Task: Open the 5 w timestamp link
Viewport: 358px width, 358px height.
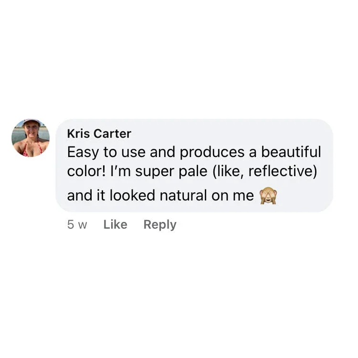Action: pos(77,224)
